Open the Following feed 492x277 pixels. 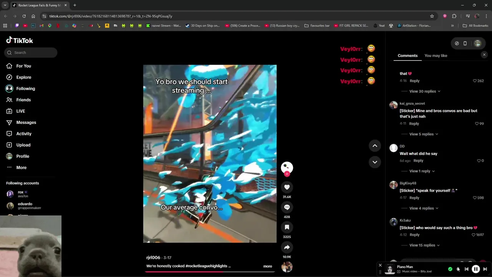tap(25, 88)
